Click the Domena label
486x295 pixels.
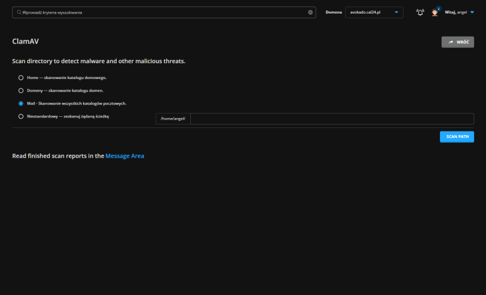(333, 12)
